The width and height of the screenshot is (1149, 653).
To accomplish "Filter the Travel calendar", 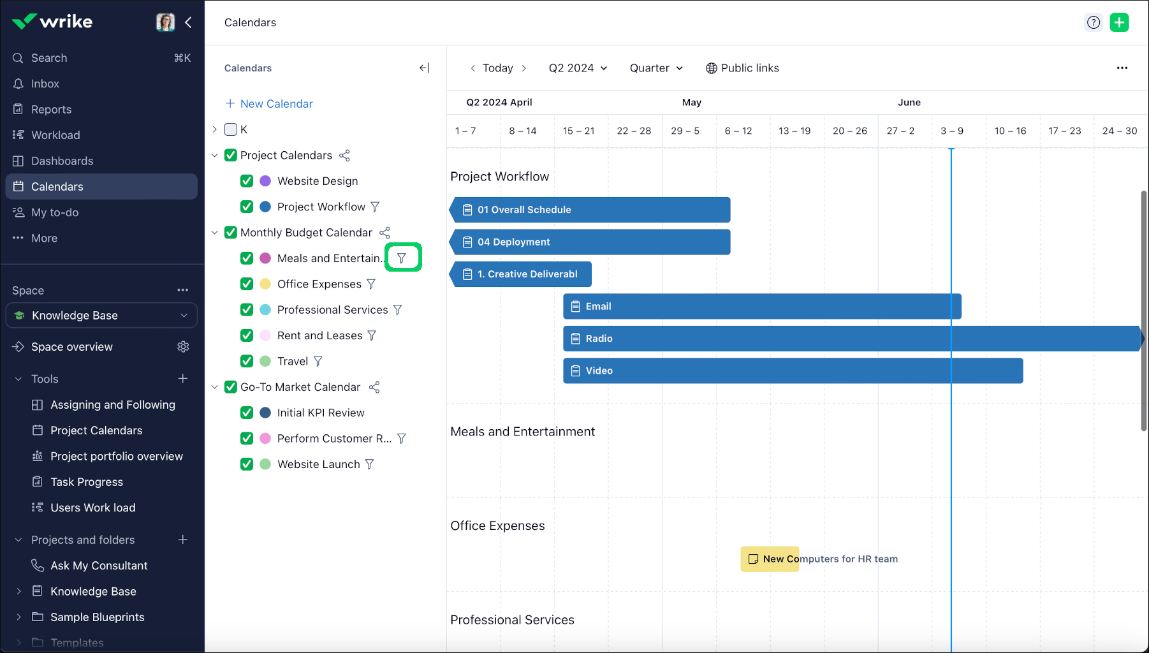I will tap(318, 362).
